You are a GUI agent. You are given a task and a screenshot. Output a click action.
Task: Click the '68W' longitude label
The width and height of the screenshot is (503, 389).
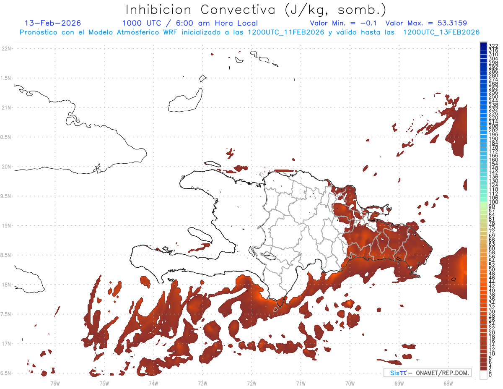point(448,384)
